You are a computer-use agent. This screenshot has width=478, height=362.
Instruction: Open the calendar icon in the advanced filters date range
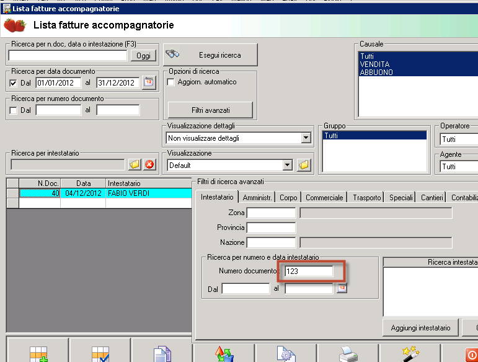point(342,288)
